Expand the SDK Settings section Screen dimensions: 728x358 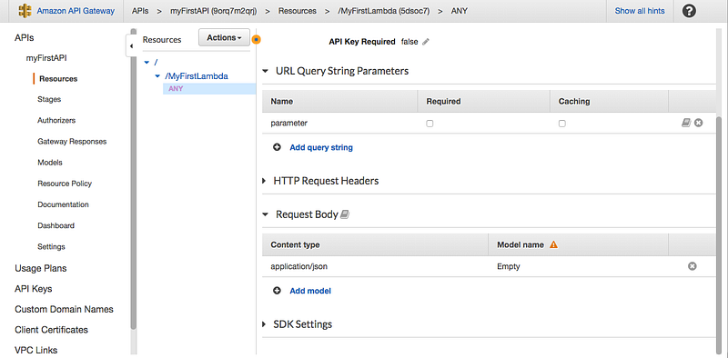coord(264,324)
